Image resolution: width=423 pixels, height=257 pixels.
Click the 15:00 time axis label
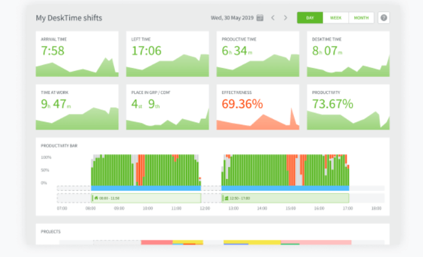click(x=290, y=208)
